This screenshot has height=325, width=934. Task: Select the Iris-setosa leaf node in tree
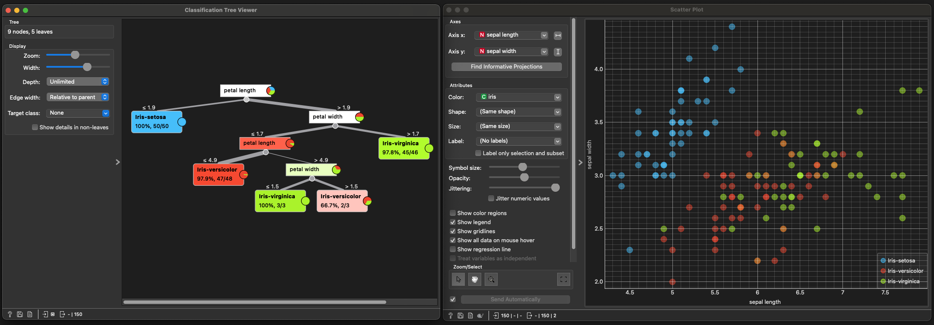(x=156, y=122)
